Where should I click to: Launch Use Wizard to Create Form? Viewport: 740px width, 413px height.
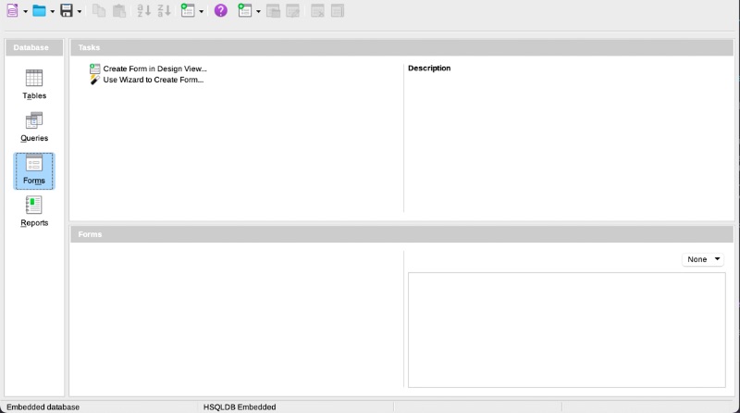click(x=154, y=80)
